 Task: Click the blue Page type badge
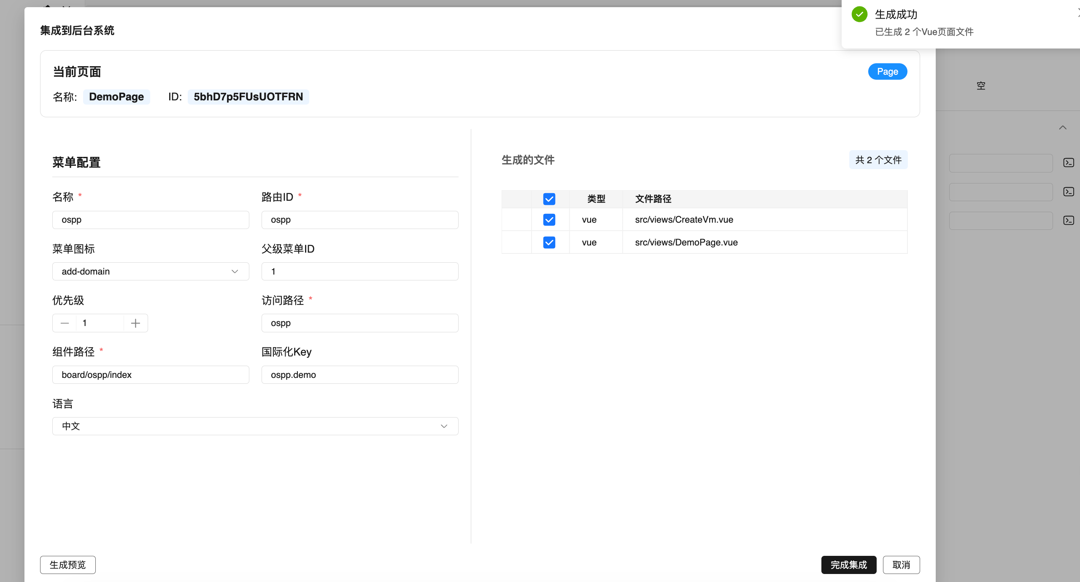click(887, 71)
